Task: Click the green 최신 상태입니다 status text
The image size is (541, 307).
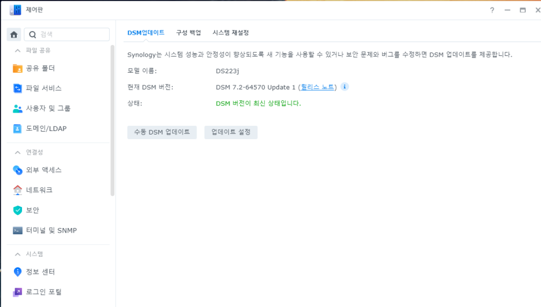Action: click(x=258, y=103)
